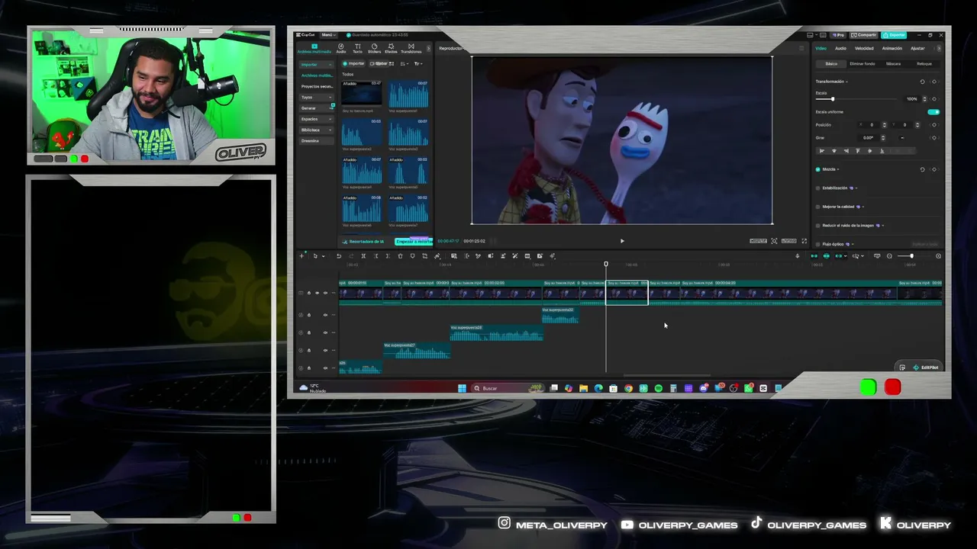Click the microphone record icon above timeline
Screen dimensions: 977x549
(798, 256)
